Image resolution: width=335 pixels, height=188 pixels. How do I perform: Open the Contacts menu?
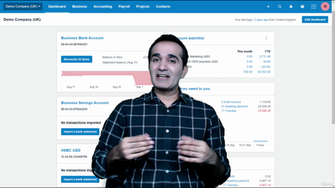163,7
